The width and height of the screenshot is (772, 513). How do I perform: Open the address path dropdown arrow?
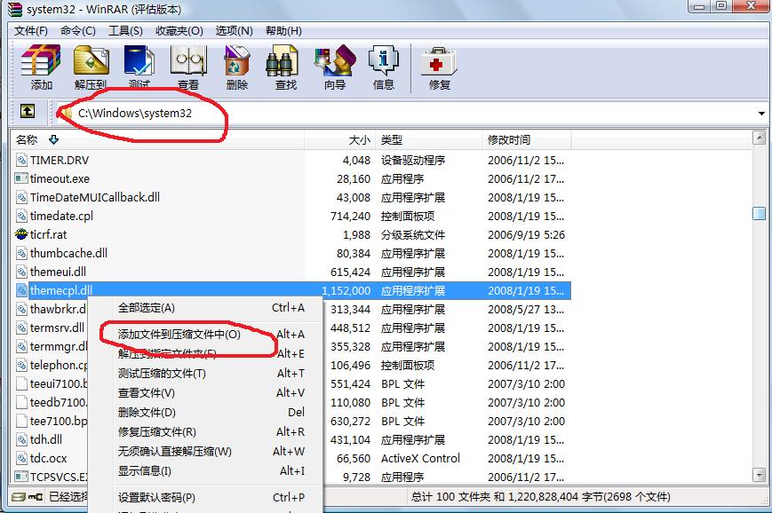[x=761, y=113]
